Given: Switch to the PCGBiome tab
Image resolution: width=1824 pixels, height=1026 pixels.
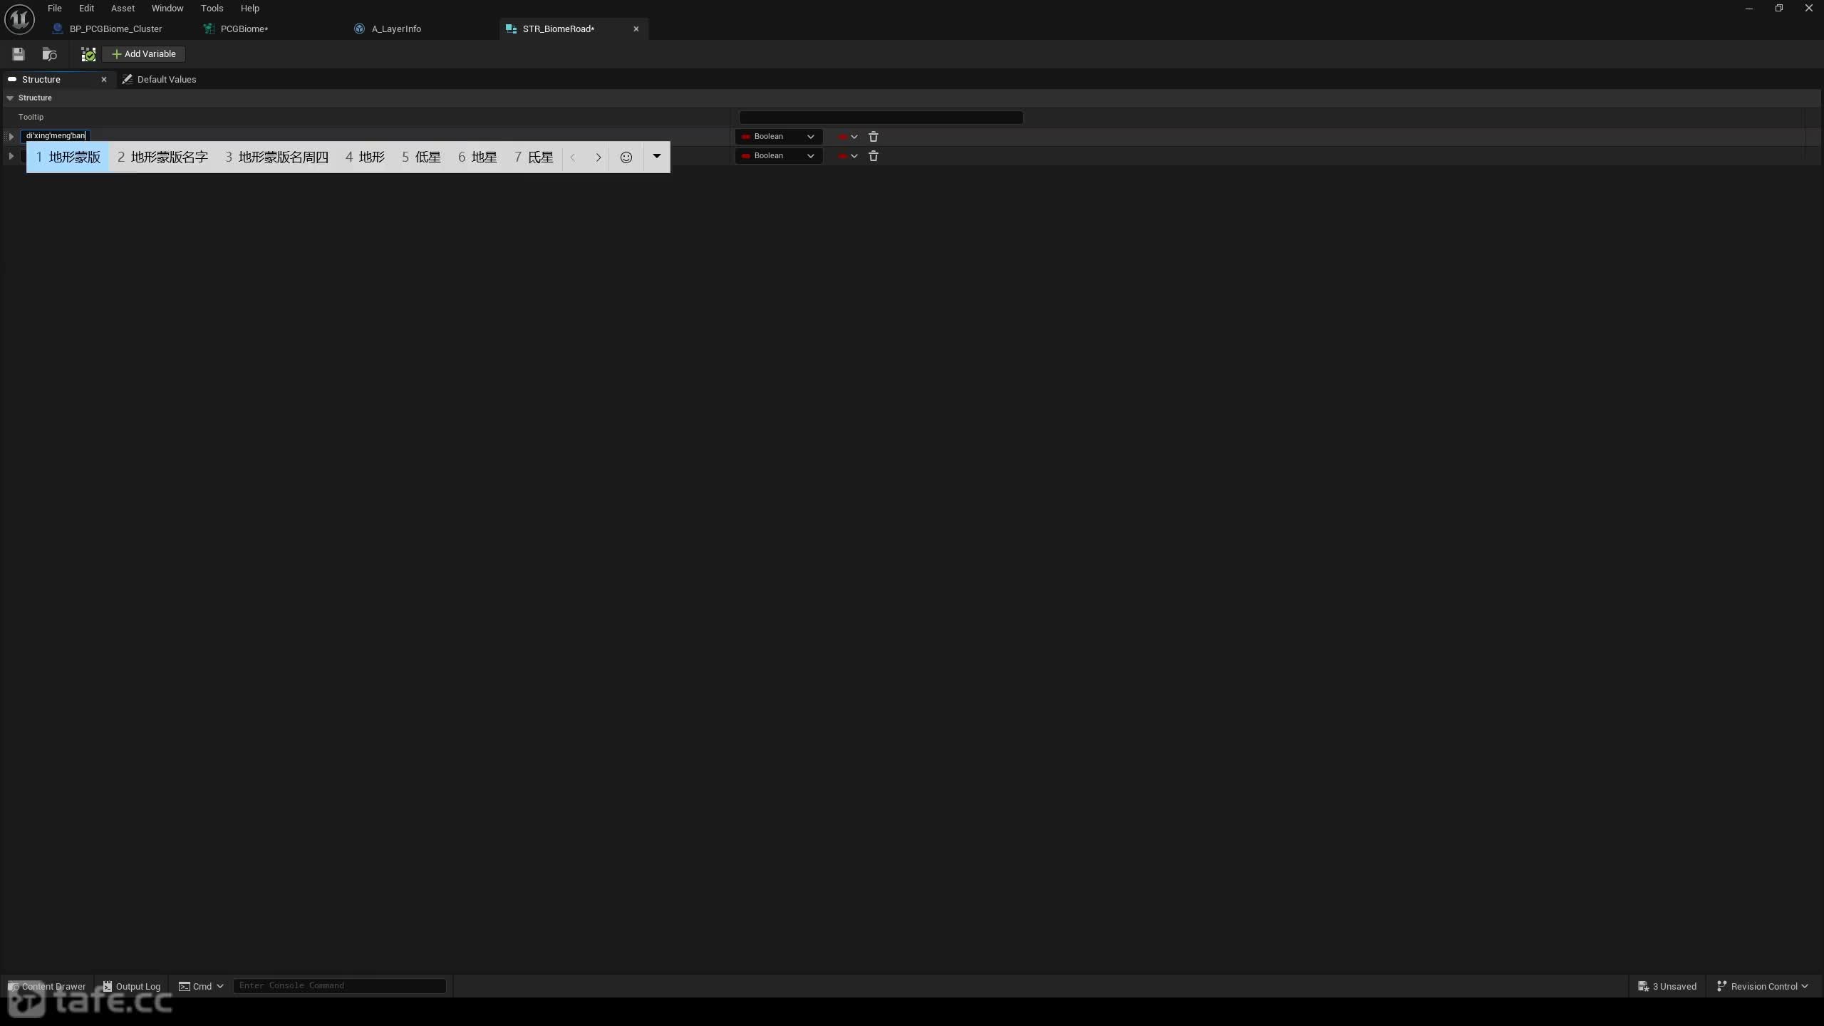Looking at the screenshot, I should point(244,29).
